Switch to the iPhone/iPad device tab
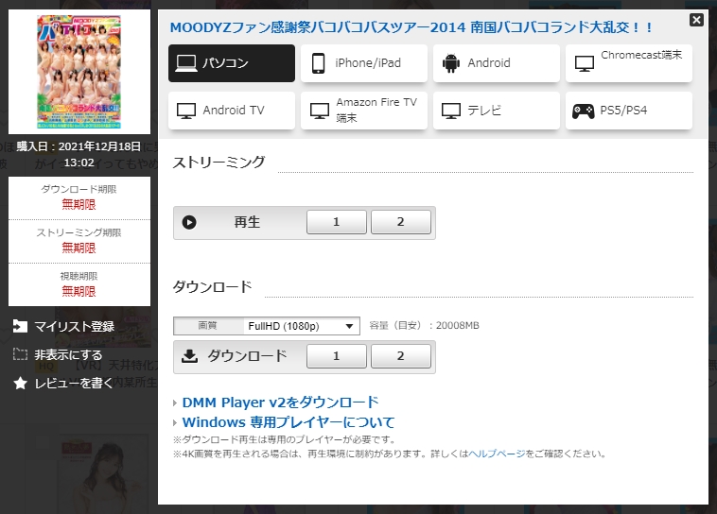717x514 pixels. tap(364, 63)
